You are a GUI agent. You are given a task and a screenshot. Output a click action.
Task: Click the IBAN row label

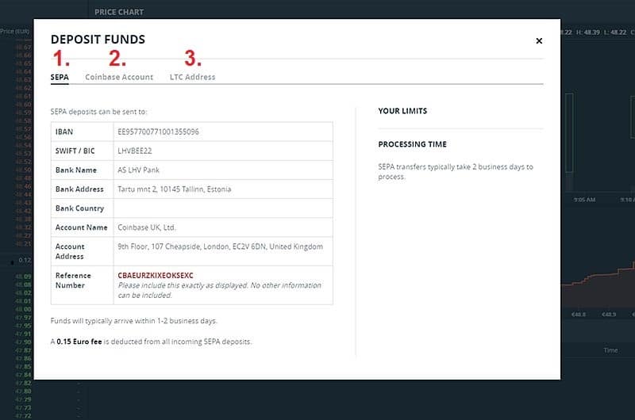pyautogui.click(x=64, y=132)
